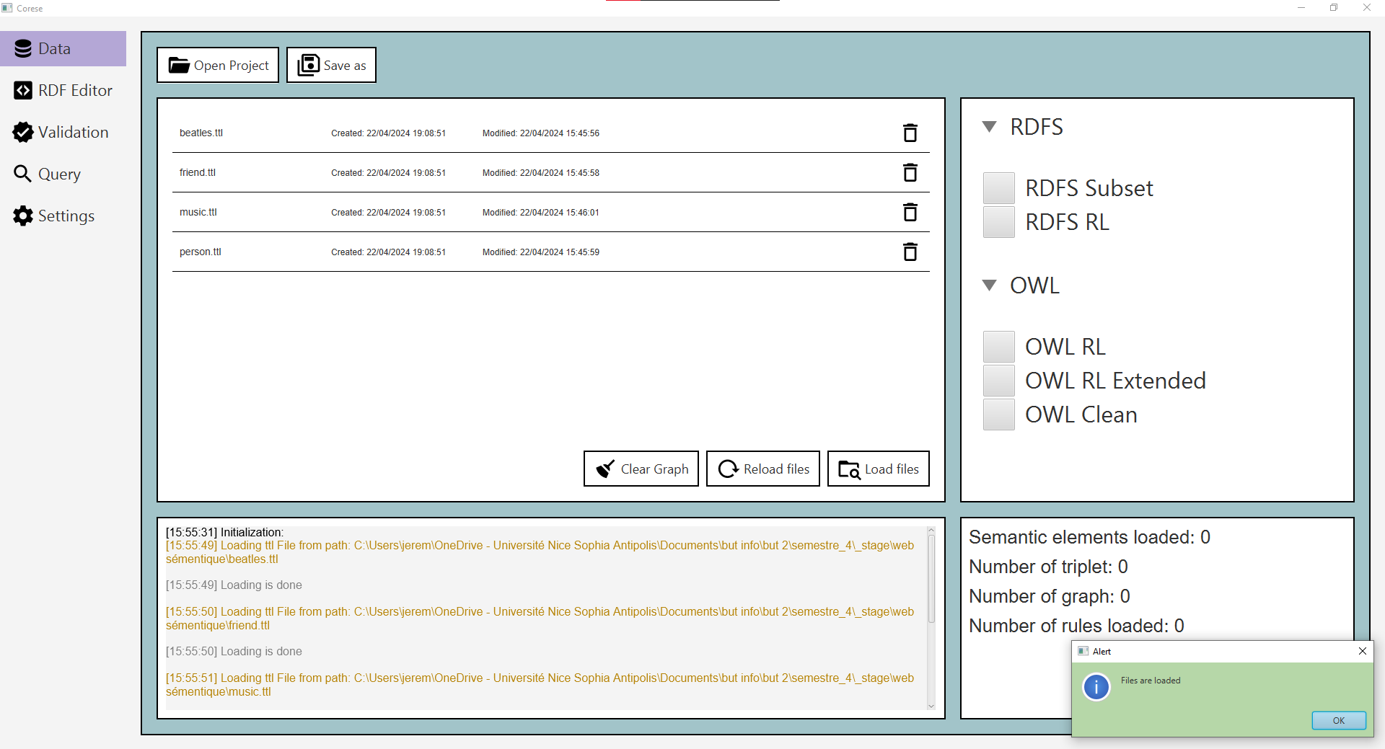Delete beatles.ttl with its trash icon
The height and width of the screenshot is (749, 1385).
pyautogui.click(x=910, y=133)
